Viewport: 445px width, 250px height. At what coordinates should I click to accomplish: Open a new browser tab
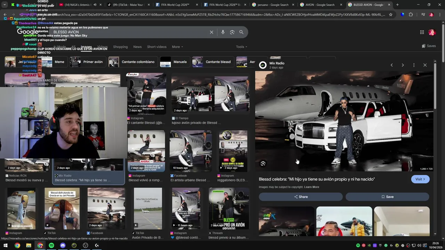(x=397, y=5)
